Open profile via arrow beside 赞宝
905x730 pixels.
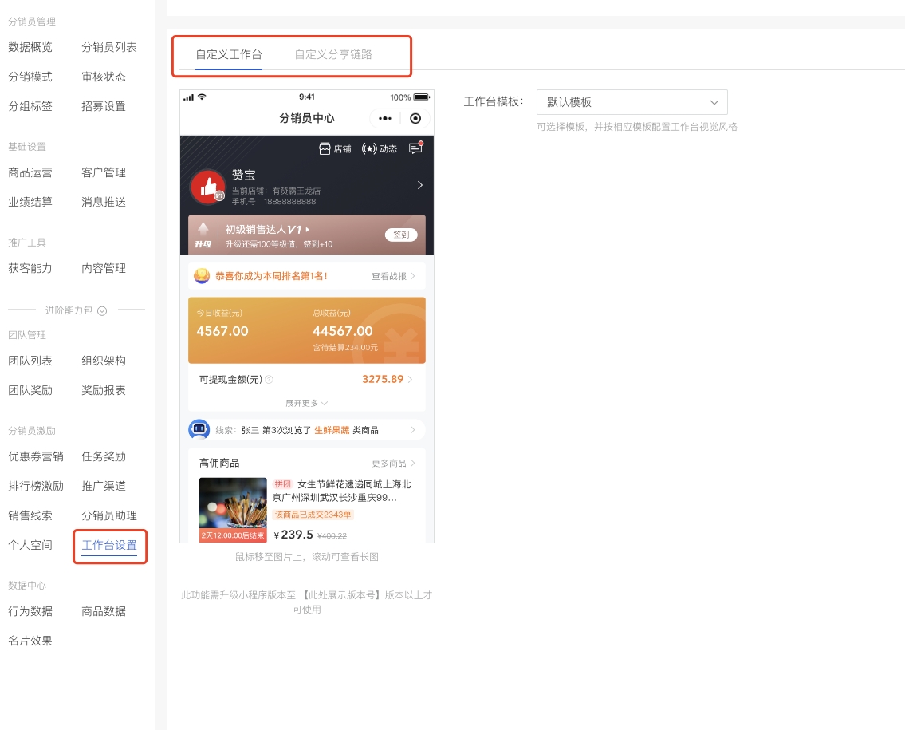pos(419,185)
